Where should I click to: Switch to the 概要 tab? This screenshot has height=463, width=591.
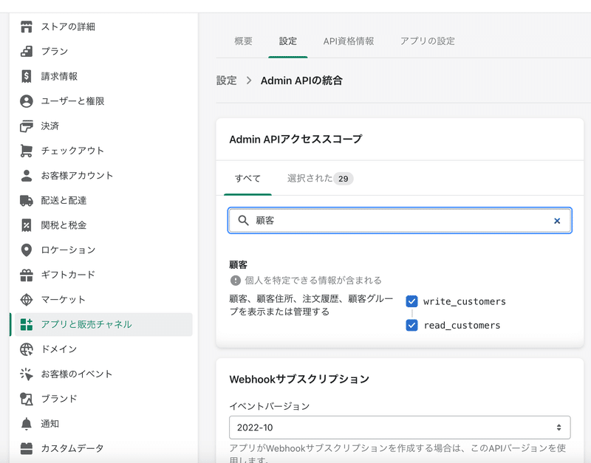coord(243,41)
